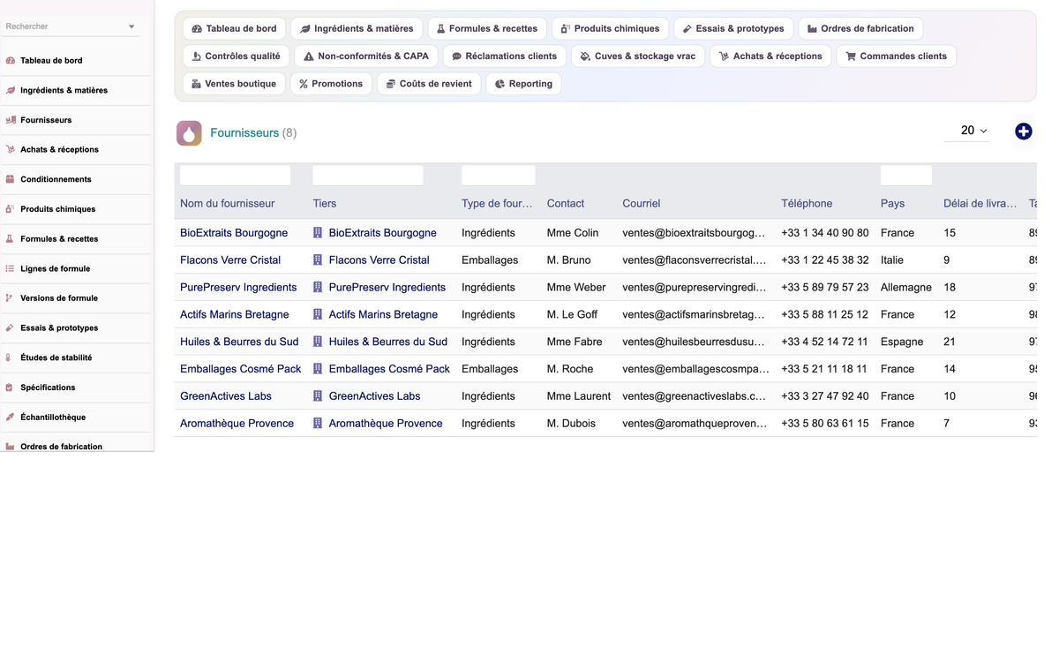Viewport: 1059px width, 662px height.
Task: Open Ordres de fabrication top tab
Action: pyautogui.click(x=861, y=28)
